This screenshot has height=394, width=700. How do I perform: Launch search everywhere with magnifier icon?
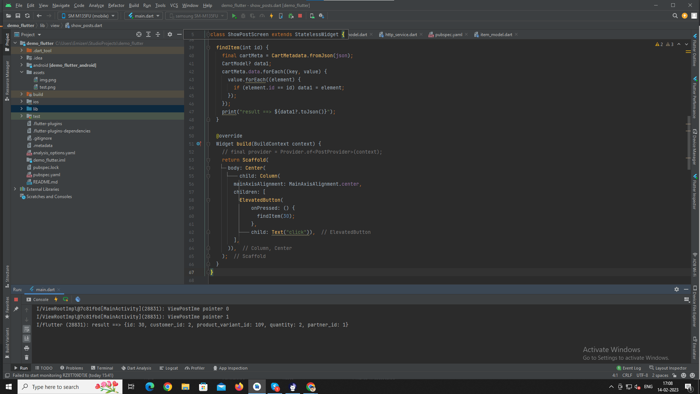(675, 16)
